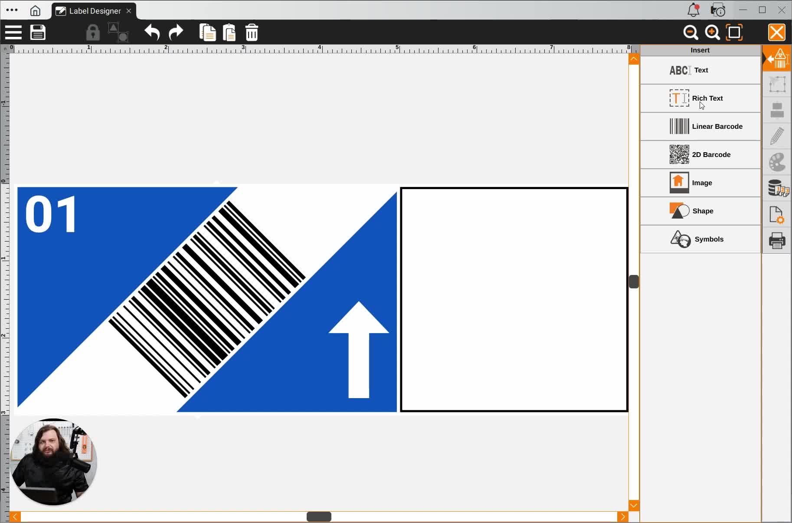Insert a Linear Barcode
792x523 pixels.
(x=700, y=127)
